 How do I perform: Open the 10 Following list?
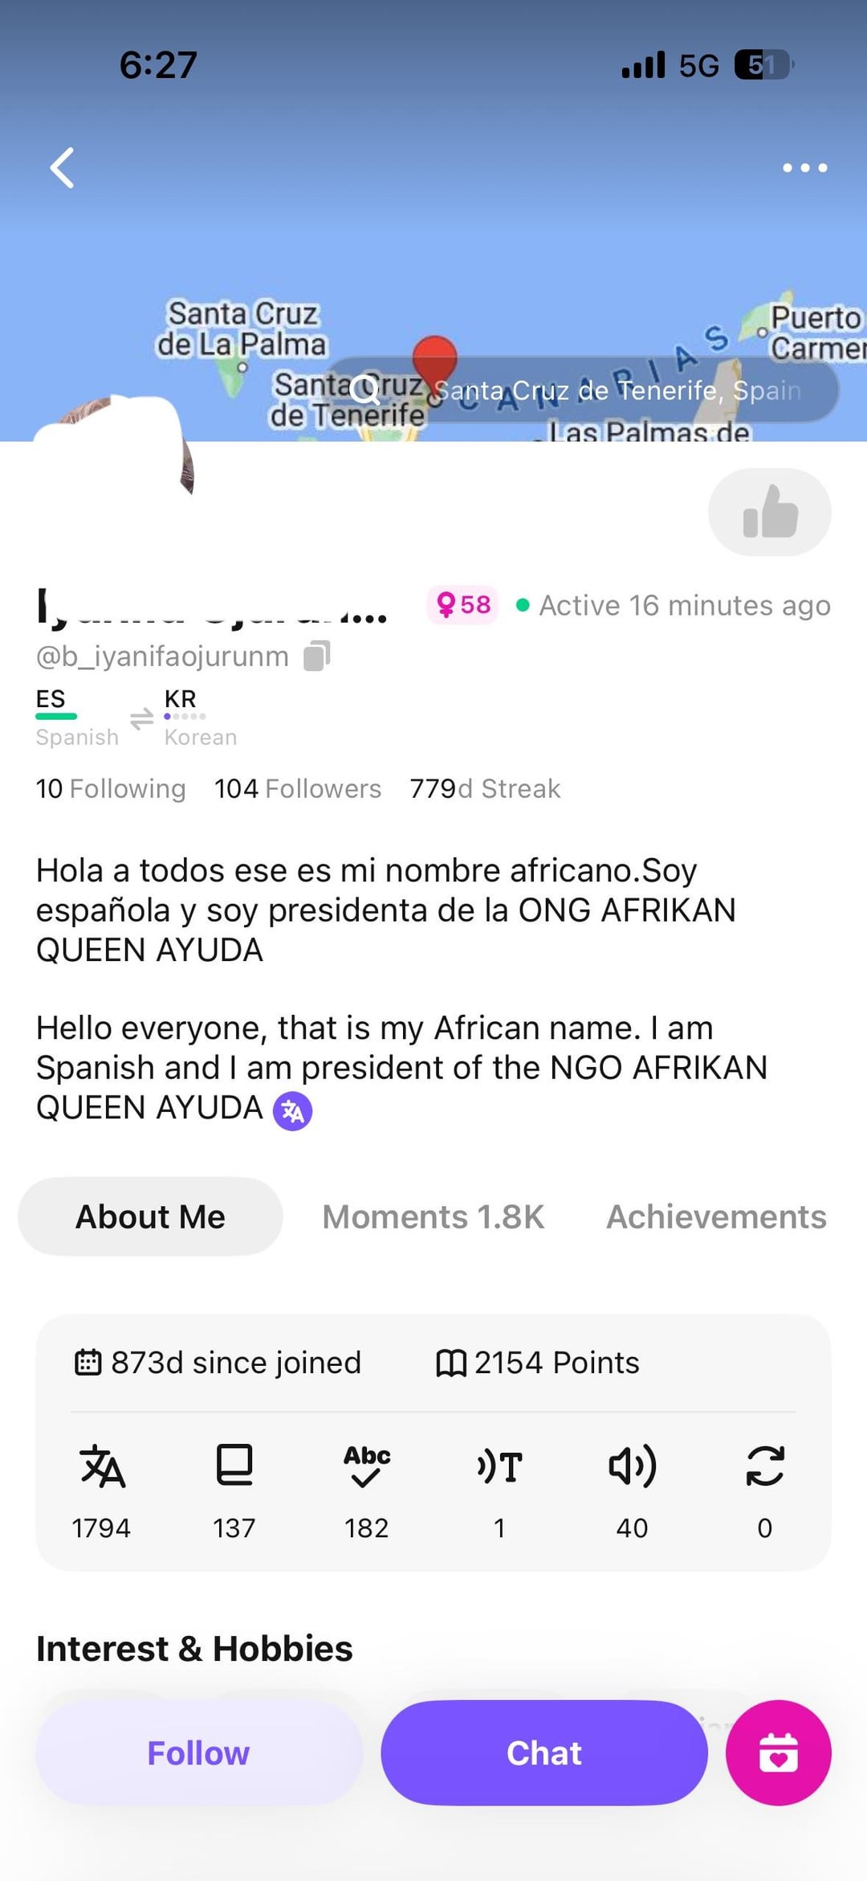pyautogui.click(x=110, y=788)
